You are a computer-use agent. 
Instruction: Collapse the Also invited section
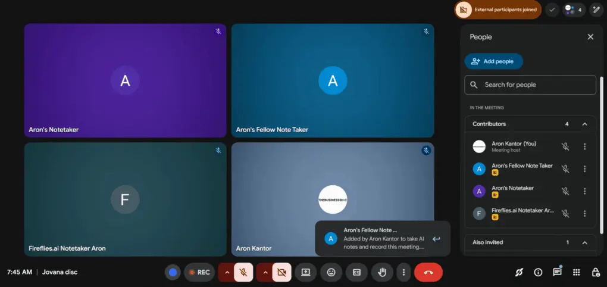coord(584,242)
